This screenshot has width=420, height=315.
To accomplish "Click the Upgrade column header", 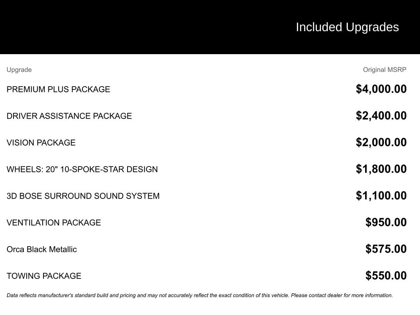I will coord(19,70).
